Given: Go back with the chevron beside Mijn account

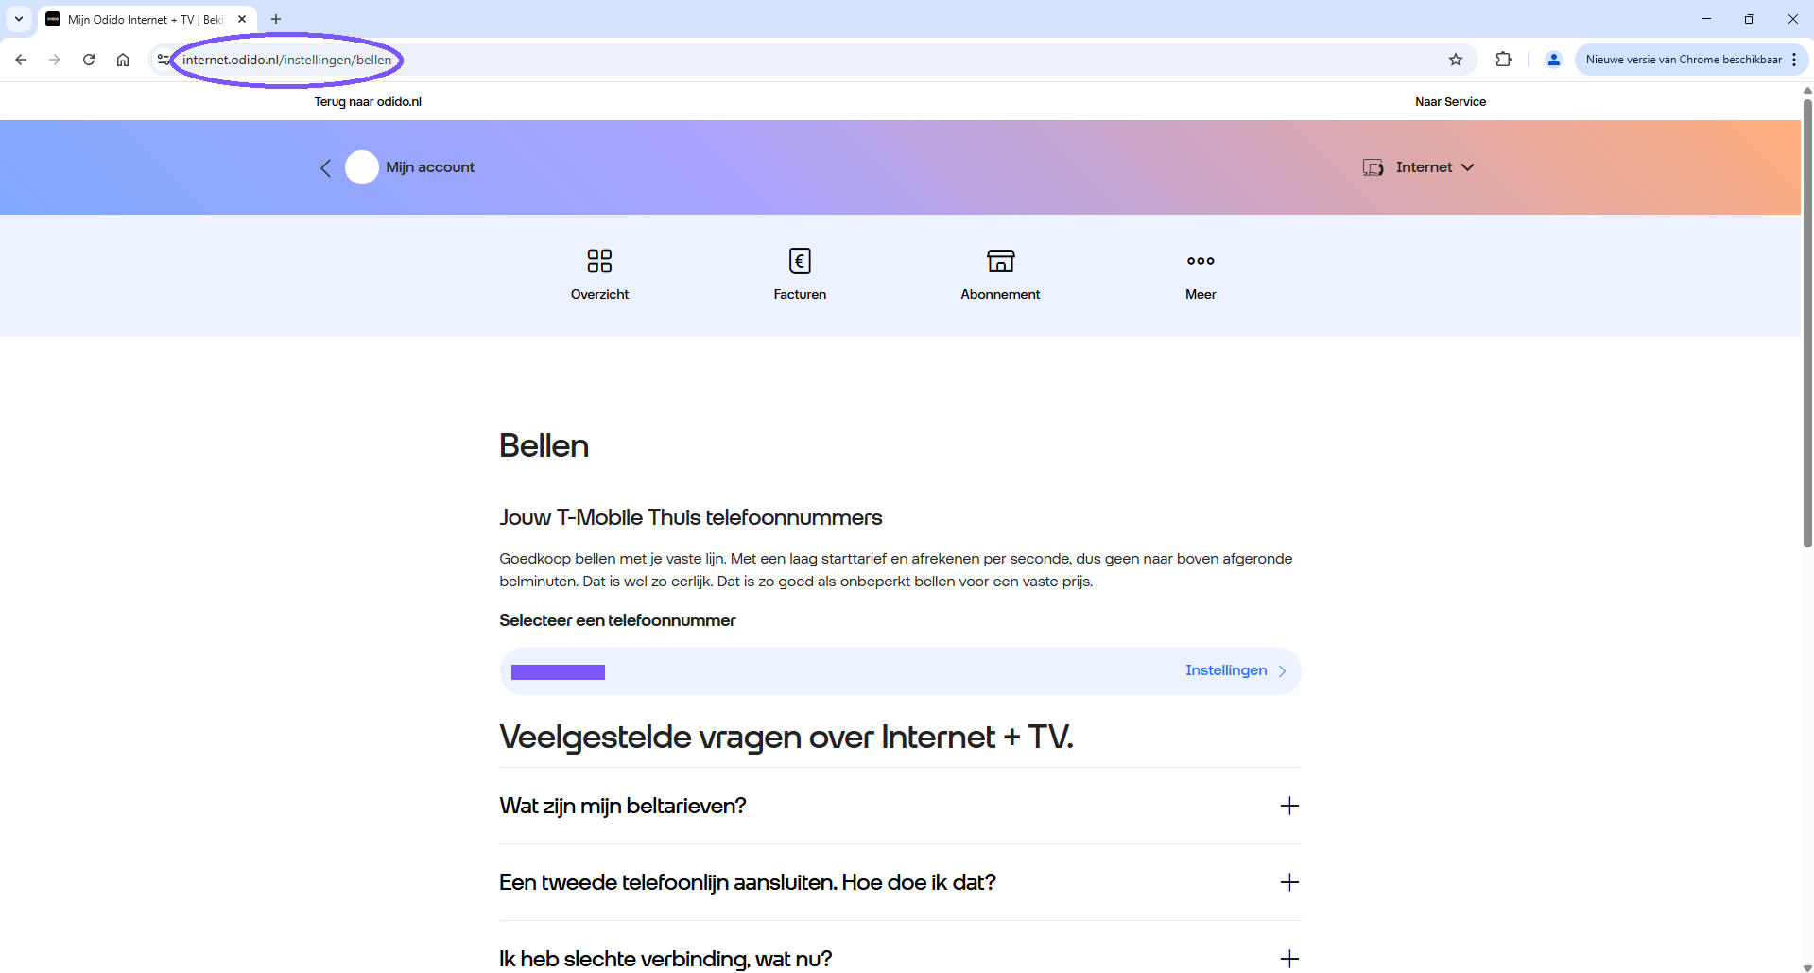Looking at the screenshot, I should pos(325,168).
